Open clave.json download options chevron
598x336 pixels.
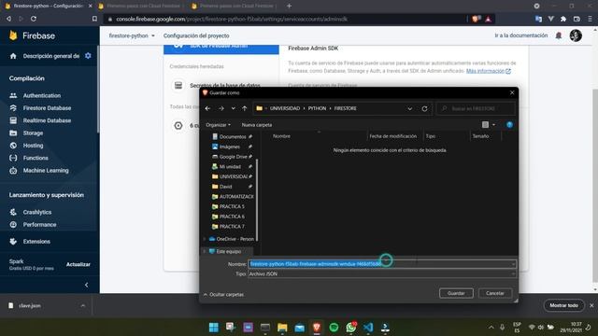(83, 305)
